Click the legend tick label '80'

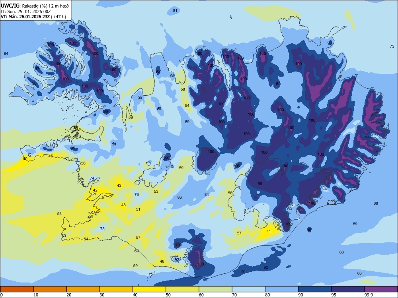pyautogui.click(x=267, y=295)
